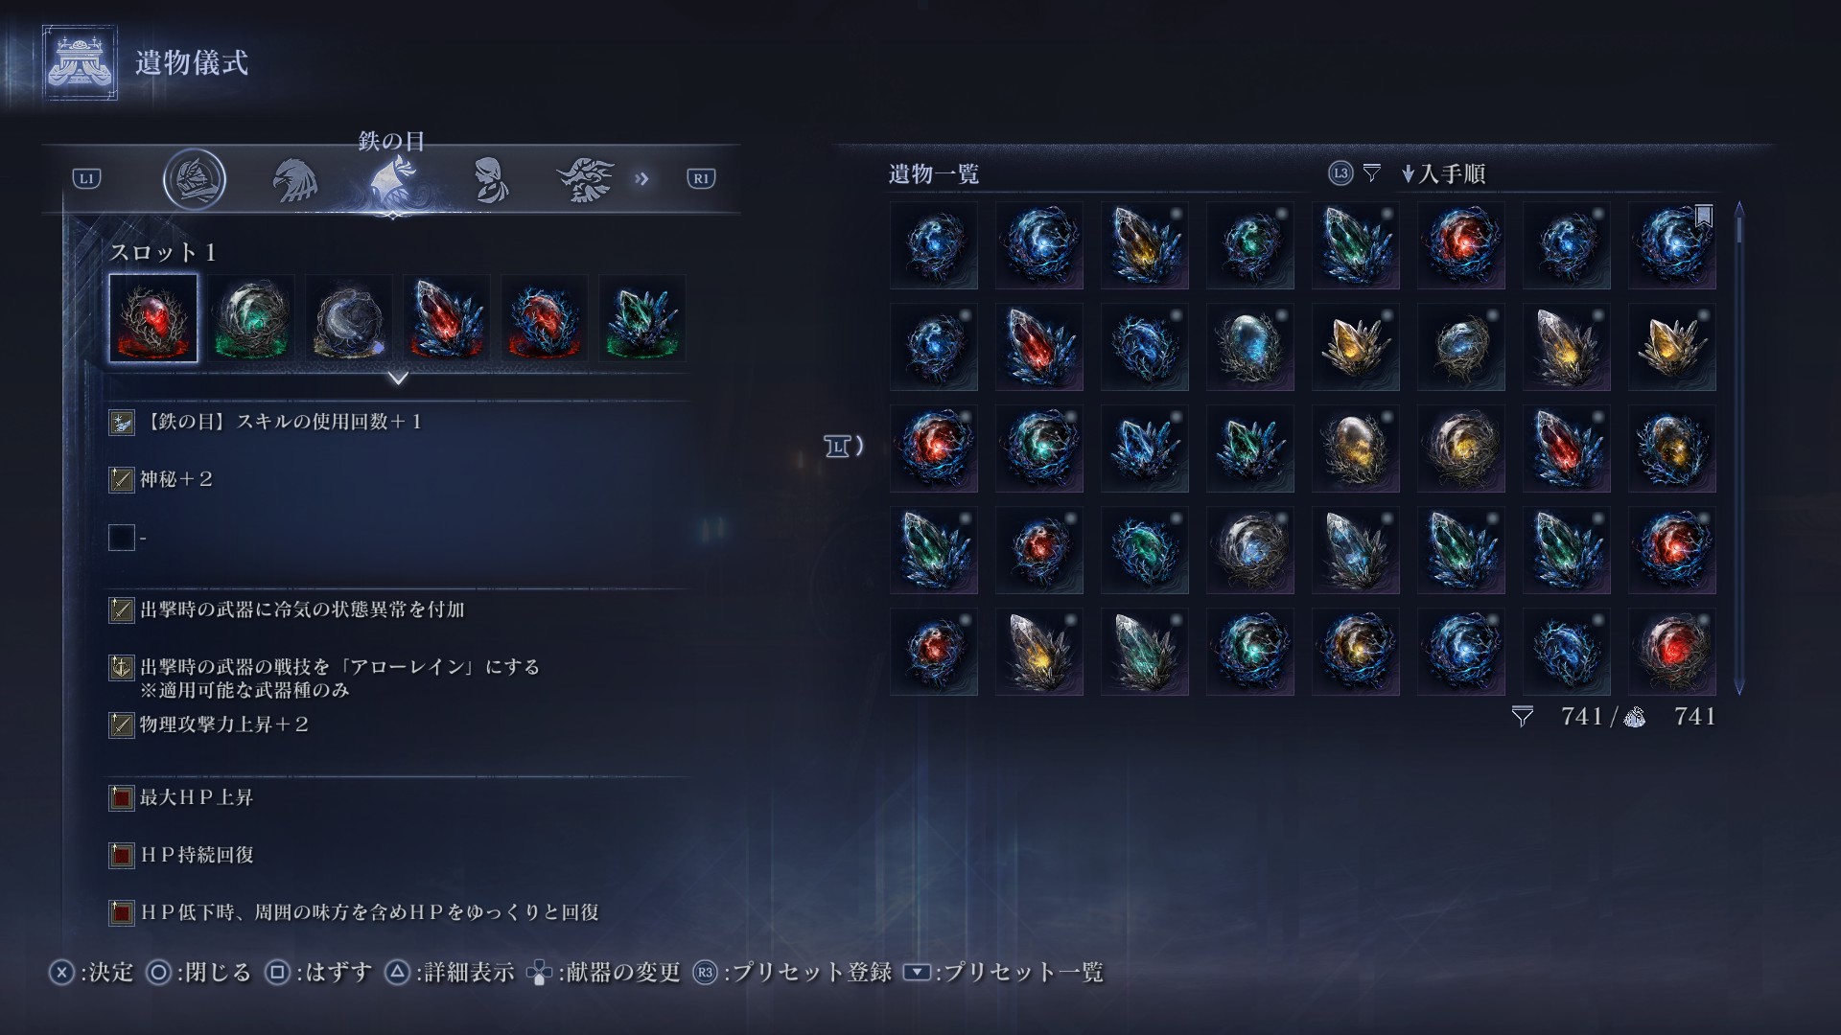Click the R1 next character button
The width and height of the screenshot is (1841, 1035).
pyautogui.click(x=701, y=178)
